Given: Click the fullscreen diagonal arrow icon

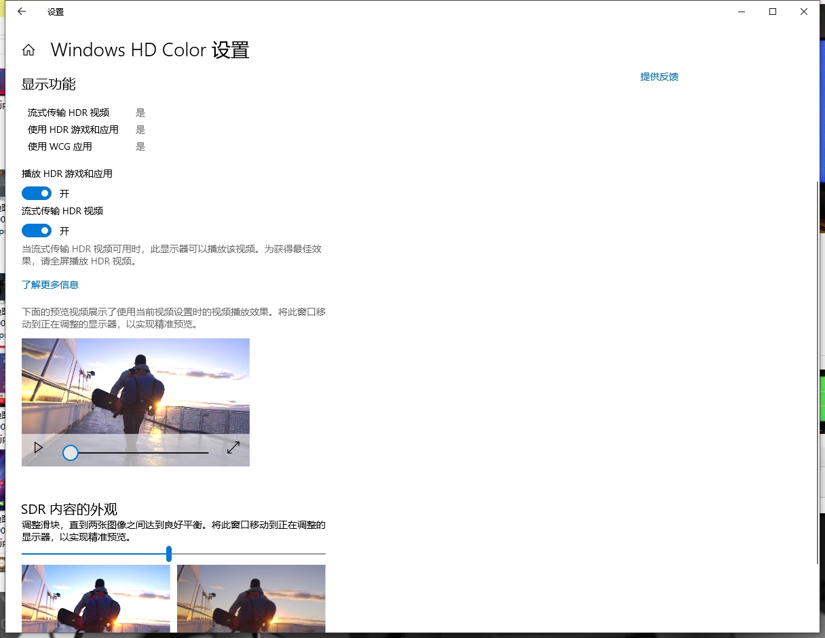Looking at the screenshot, I should coord(233,447).
